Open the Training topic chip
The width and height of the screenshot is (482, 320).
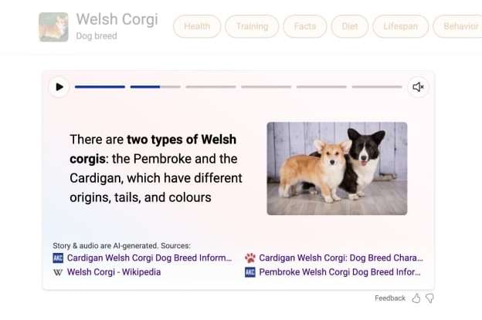[x=252, y=26]
